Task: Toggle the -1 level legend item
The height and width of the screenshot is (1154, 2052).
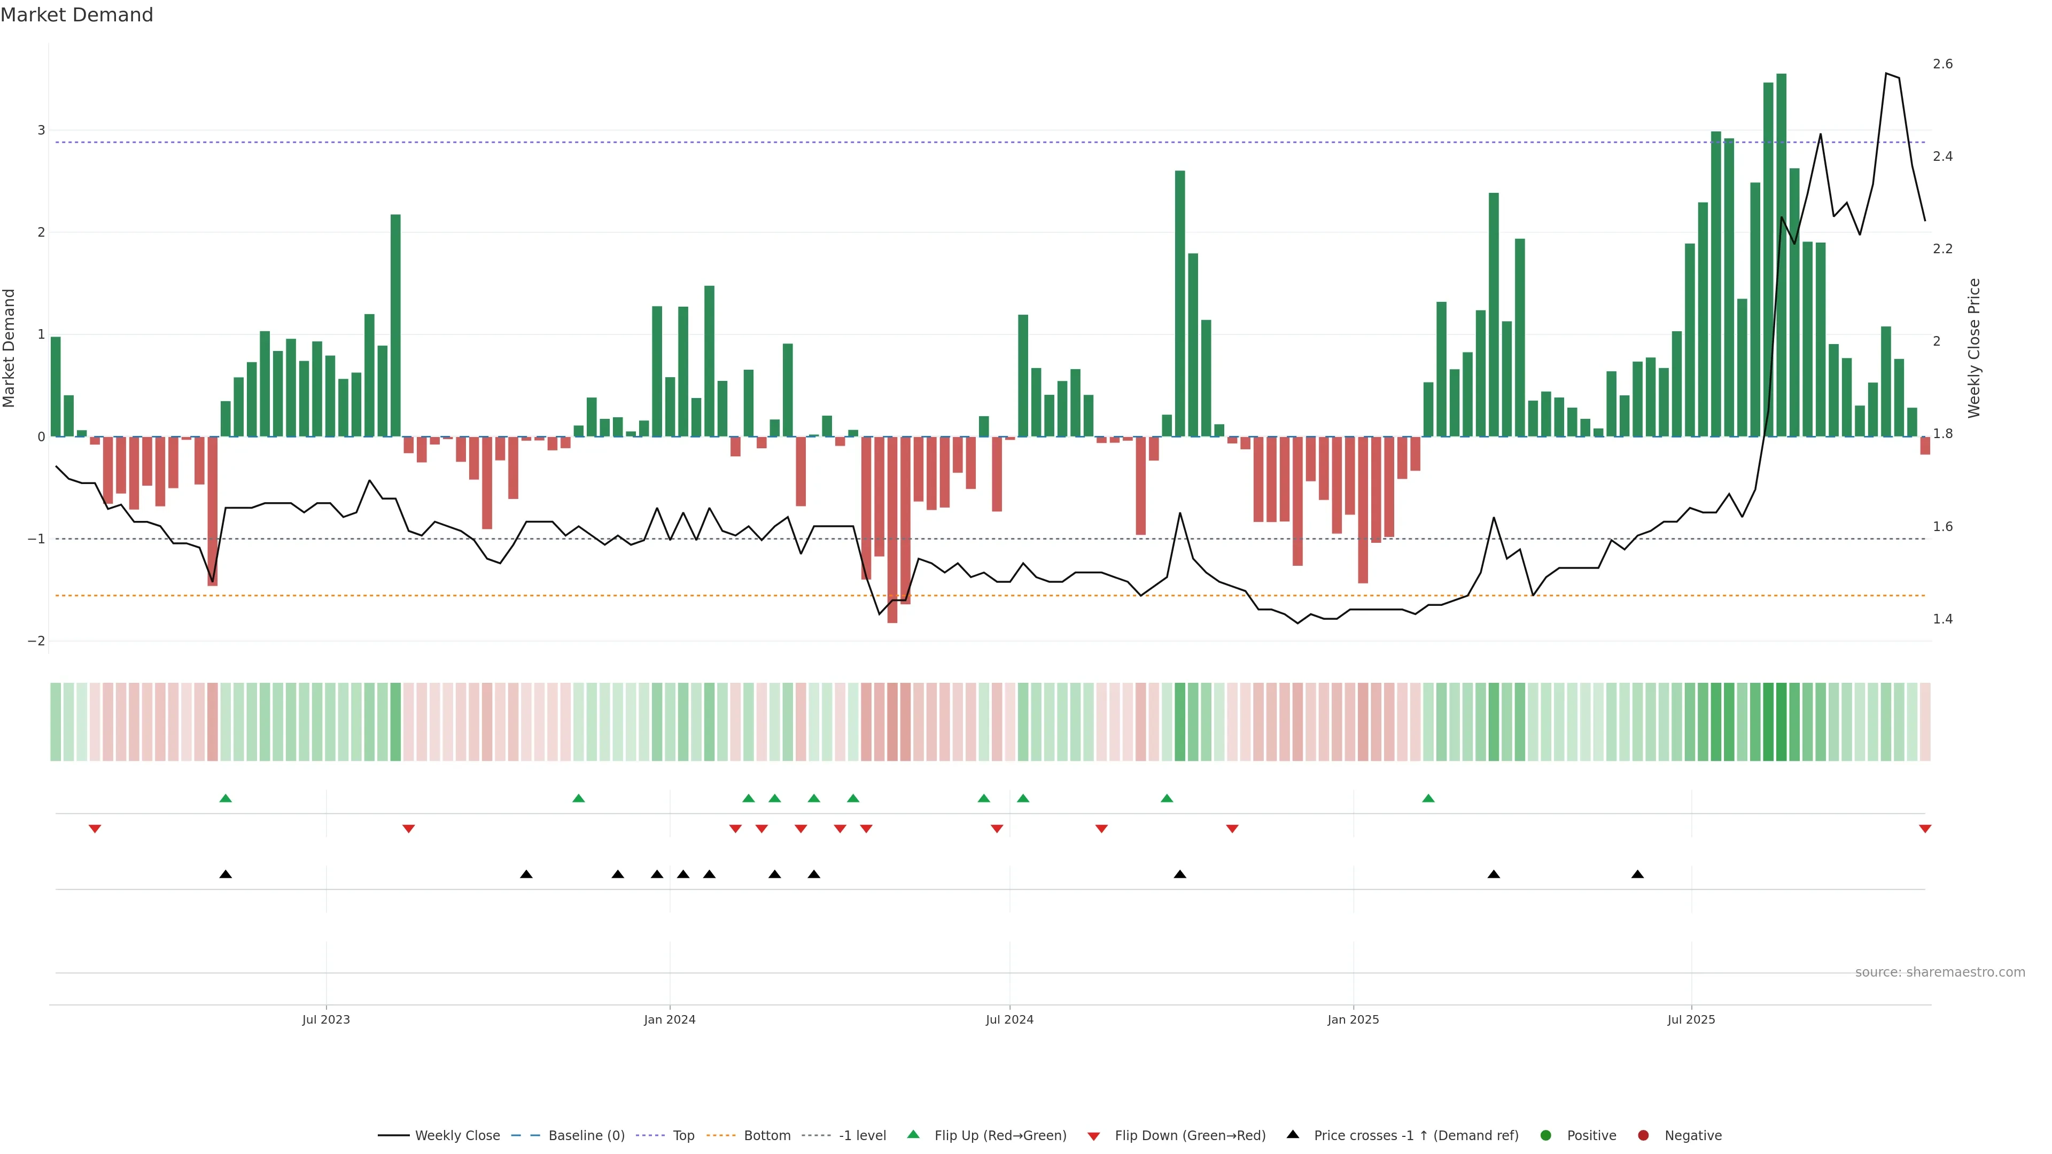Action: (x=862, y=1135)
